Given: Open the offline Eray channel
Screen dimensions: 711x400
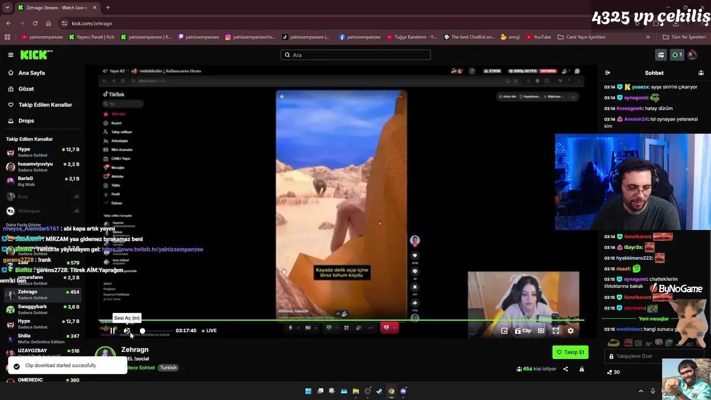Looking at the screenshot, I should pos(43,197).
